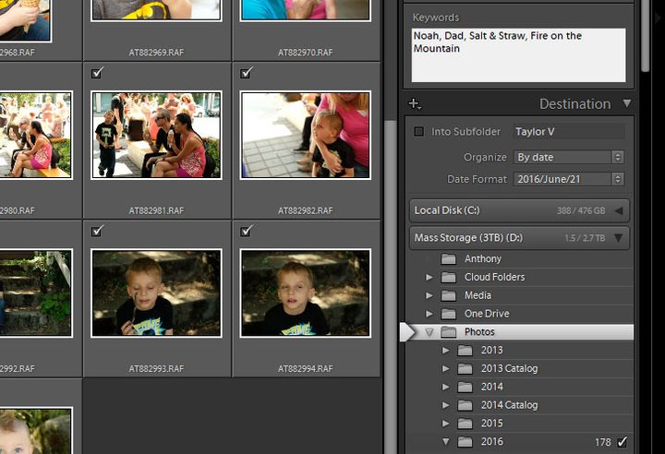The image size is (665, 454).
Task: Enable the Into Subfolder checkbox
Action: (x=418, y=131)
